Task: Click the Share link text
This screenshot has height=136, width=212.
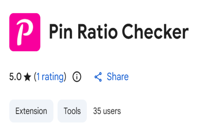Action: click(118, 77)
